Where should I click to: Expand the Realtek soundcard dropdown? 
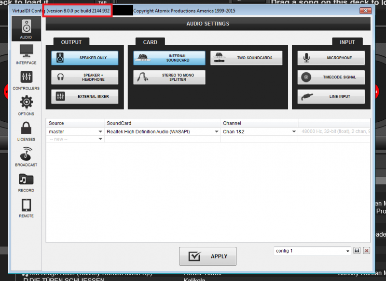tap(216, 132)
